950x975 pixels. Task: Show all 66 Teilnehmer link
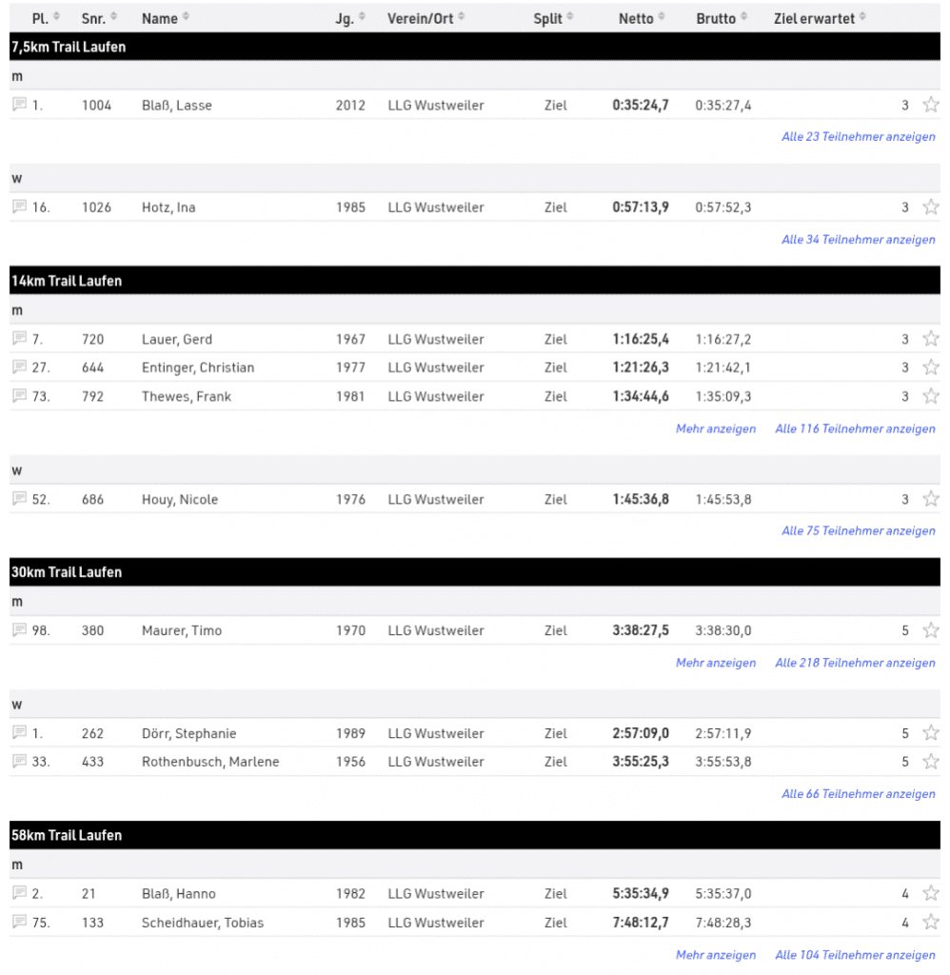click(859, 794)
